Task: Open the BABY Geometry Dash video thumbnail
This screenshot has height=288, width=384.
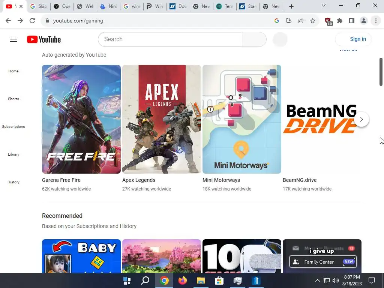Action: click(x=81, y=256)
